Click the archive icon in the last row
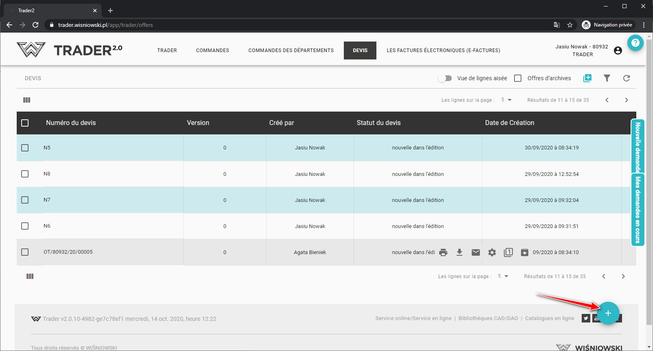The image size is (653, 351). pos(525,252)
